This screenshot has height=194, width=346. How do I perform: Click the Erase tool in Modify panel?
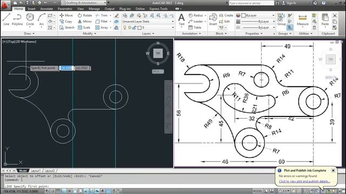tap(117, 16)
